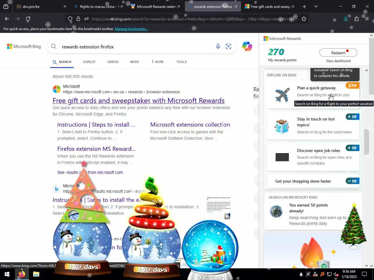The image size is (374, 280).
Task: Open the Copilot icon beside search box
Action: (247, 46)
